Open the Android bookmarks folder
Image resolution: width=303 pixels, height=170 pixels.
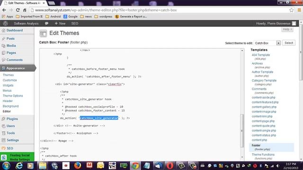pos(53,17)
